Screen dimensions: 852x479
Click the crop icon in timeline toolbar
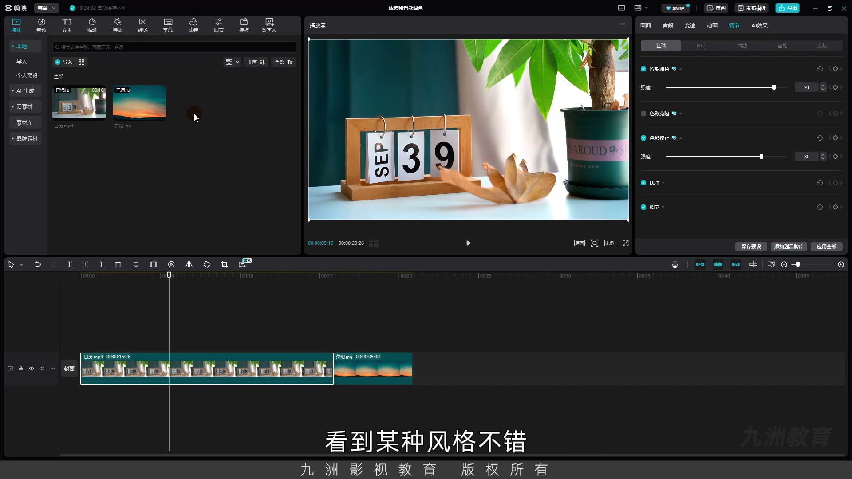pyautogui.click(x=225, y=264)
